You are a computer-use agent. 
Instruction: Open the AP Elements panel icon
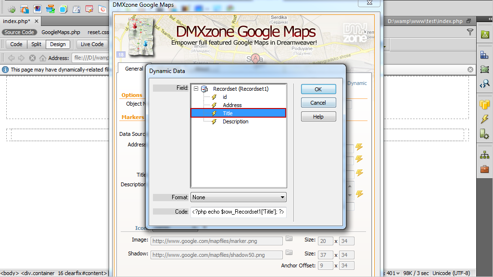[x=484, y=69]
